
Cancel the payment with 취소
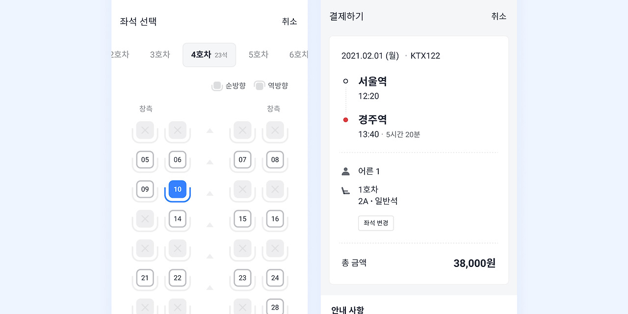point(499,17)
